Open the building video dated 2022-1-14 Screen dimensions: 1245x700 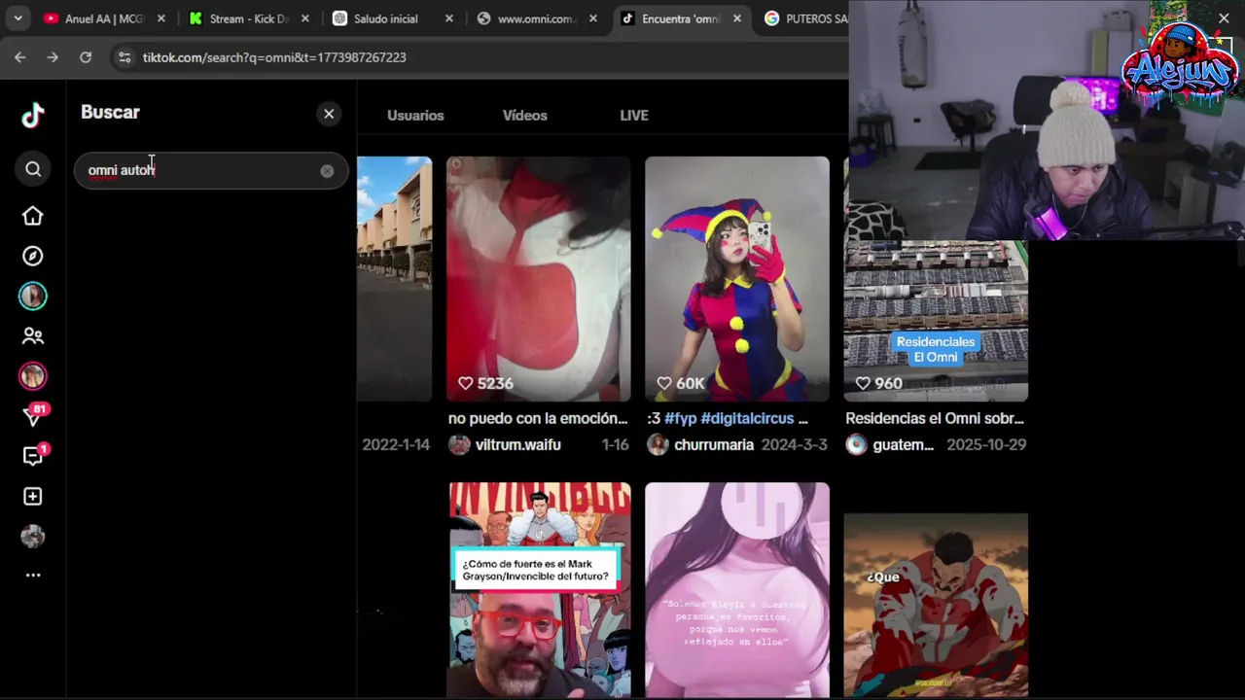pos(394,279)
